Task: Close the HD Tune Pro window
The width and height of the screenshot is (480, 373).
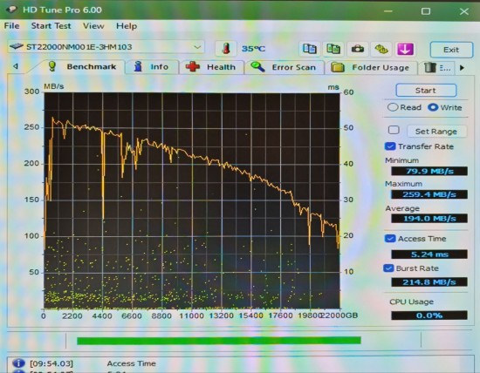Action: coord(464,11)
